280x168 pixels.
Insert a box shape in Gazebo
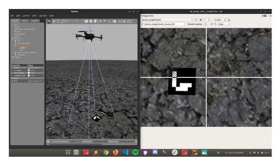click(x=87, y=22)
